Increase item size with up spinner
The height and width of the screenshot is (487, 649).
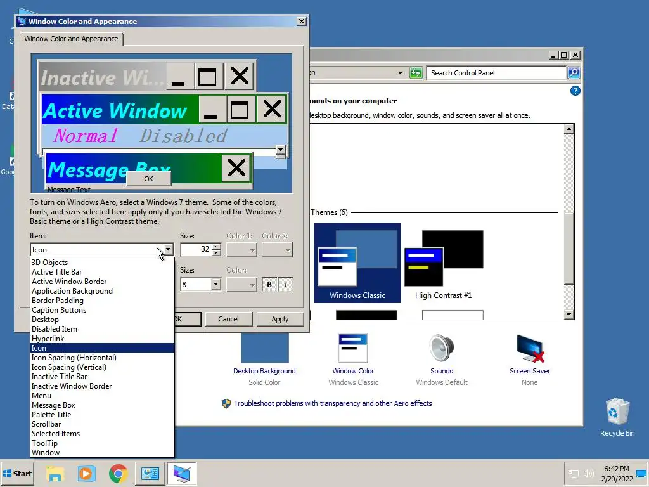click(x=216, y=247)
